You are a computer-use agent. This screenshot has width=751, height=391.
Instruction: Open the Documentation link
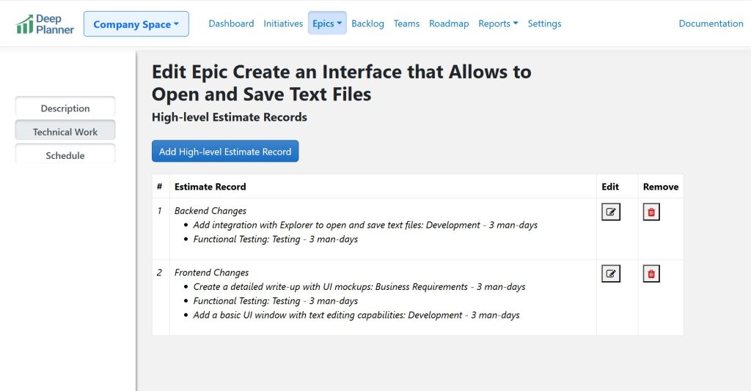tap(711, 23)
